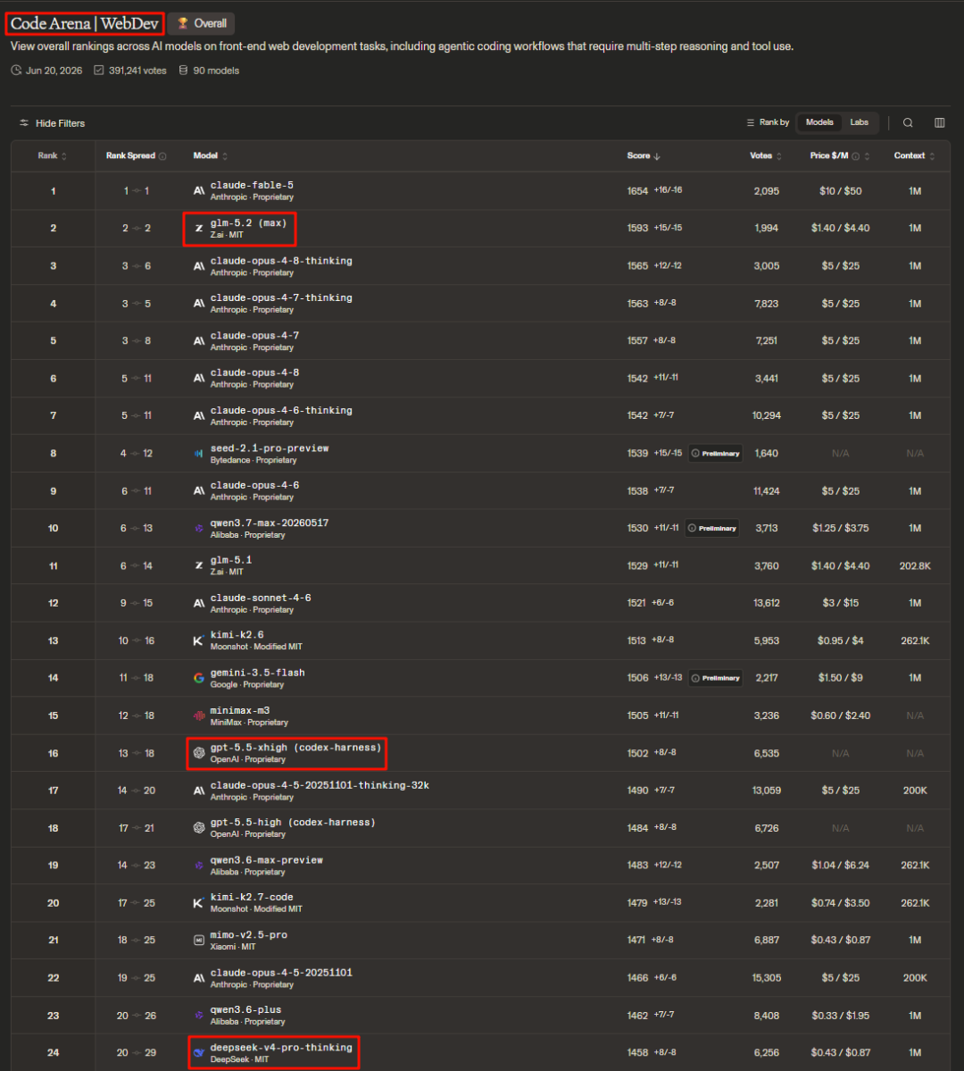Image resolution: width=964 pixels, height=1071 pixels.
Task: Click the 202.8K context value
Action: point(915,565)
